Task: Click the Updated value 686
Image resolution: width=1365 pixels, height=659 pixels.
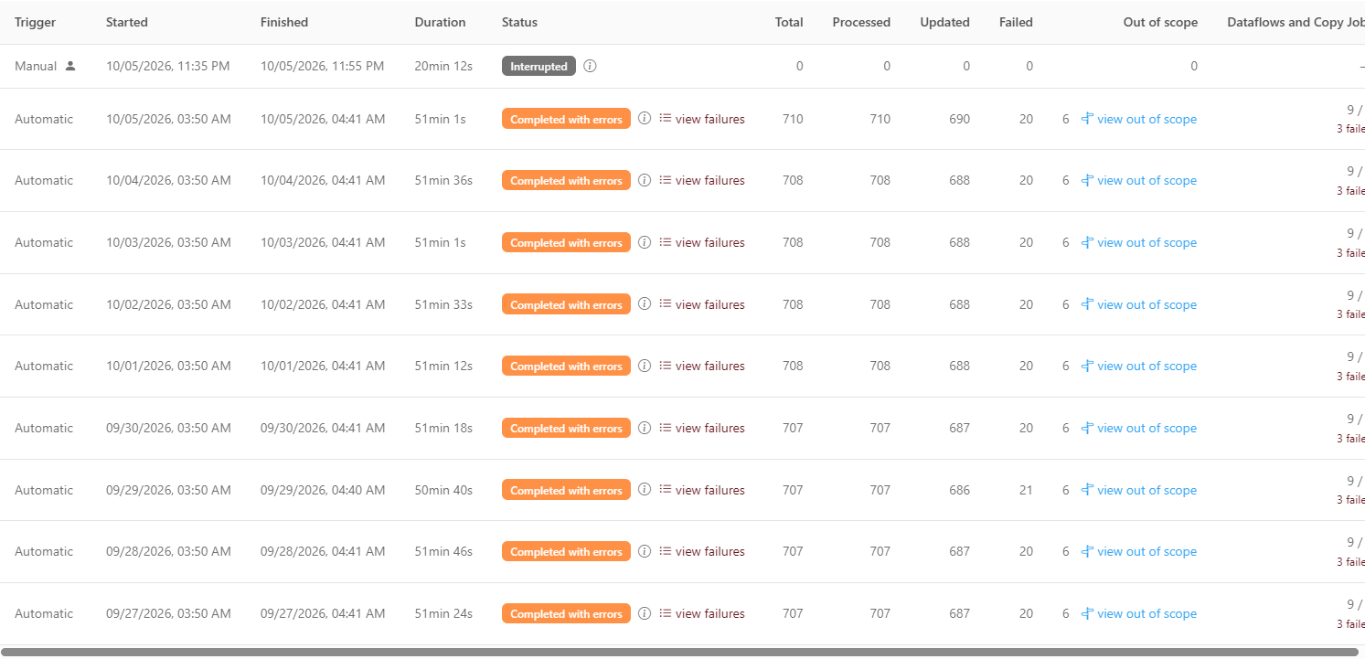Action: [x=959, y=490]
